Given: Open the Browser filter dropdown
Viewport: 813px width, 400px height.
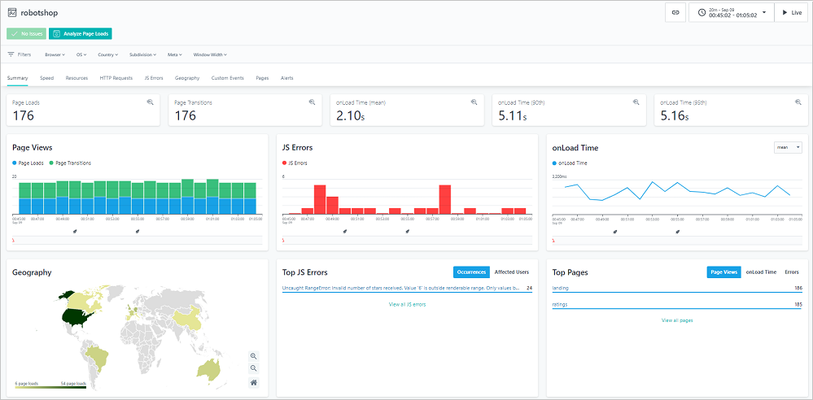Looking at the screenshot, I should point(55,54).
